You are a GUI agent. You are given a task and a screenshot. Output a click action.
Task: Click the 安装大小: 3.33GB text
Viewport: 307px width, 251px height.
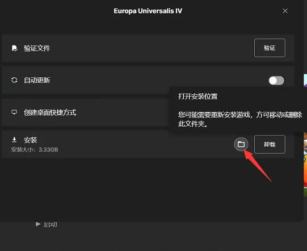coord(35,150)
